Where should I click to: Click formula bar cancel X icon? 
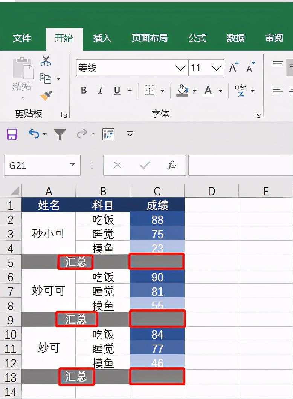coord(118,166)
